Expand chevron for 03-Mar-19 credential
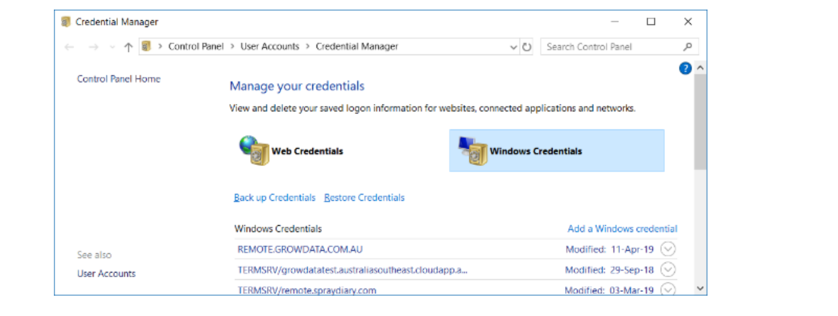Image resolution: width=838 pixels, height=316 pixels. (668, 289)
